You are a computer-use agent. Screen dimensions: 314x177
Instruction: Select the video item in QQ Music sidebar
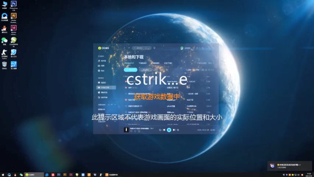pyautogui.click(x=102, y=66)
